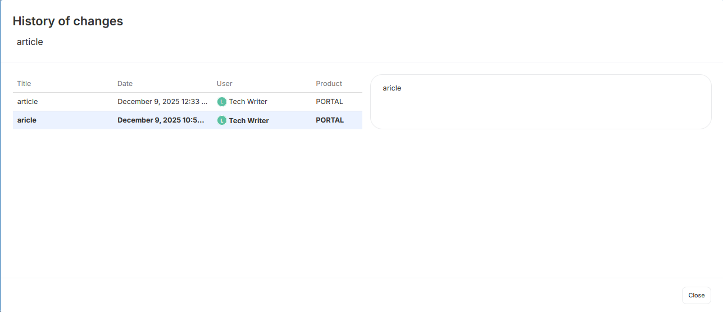Click the Date column header
The height and width of the screenshot is (312, 723).
point(125,84)
